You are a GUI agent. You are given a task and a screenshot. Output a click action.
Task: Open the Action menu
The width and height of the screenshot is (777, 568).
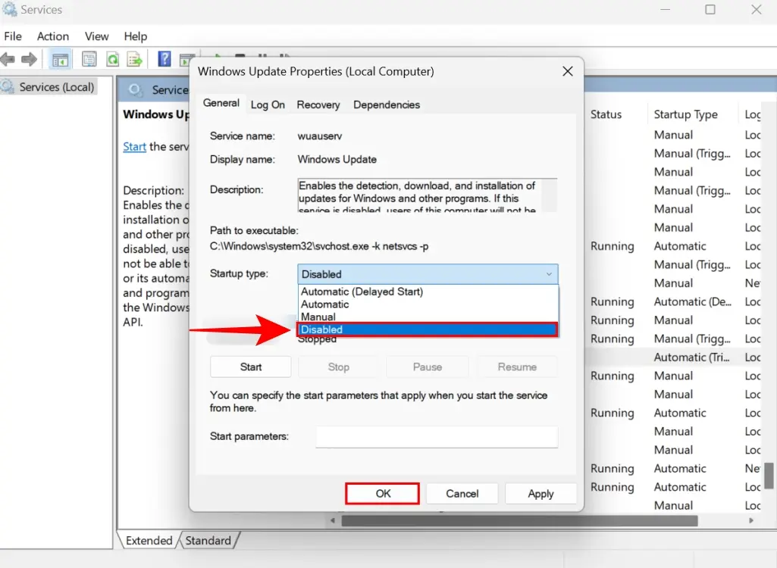(53, 36)
